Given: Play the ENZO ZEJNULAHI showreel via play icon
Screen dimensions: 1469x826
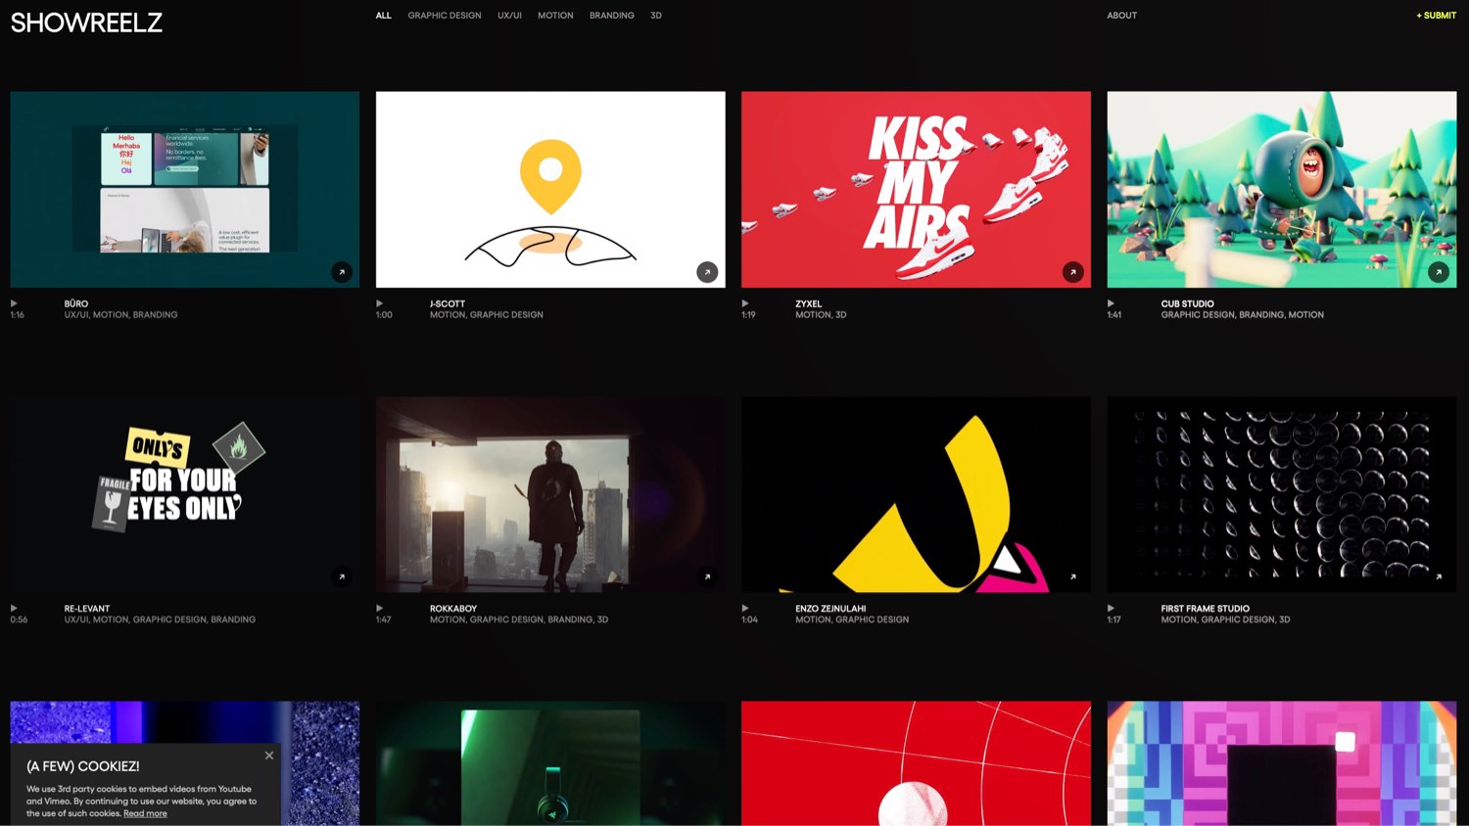Looking at the screenshot, I should 745,608.
